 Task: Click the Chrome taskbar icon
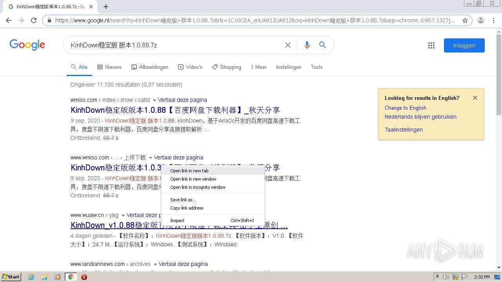point(71,277)
